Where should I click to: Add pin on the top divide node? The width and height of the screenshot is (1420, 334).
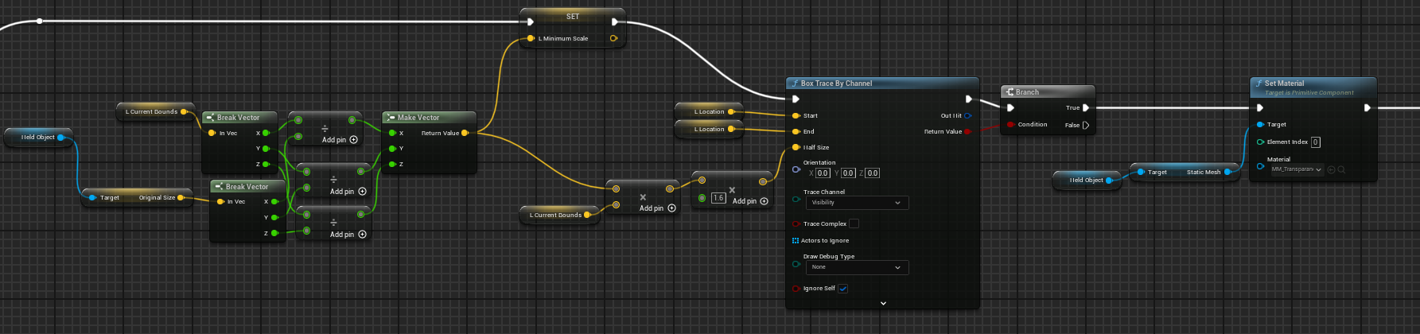(x=353, y=140)
